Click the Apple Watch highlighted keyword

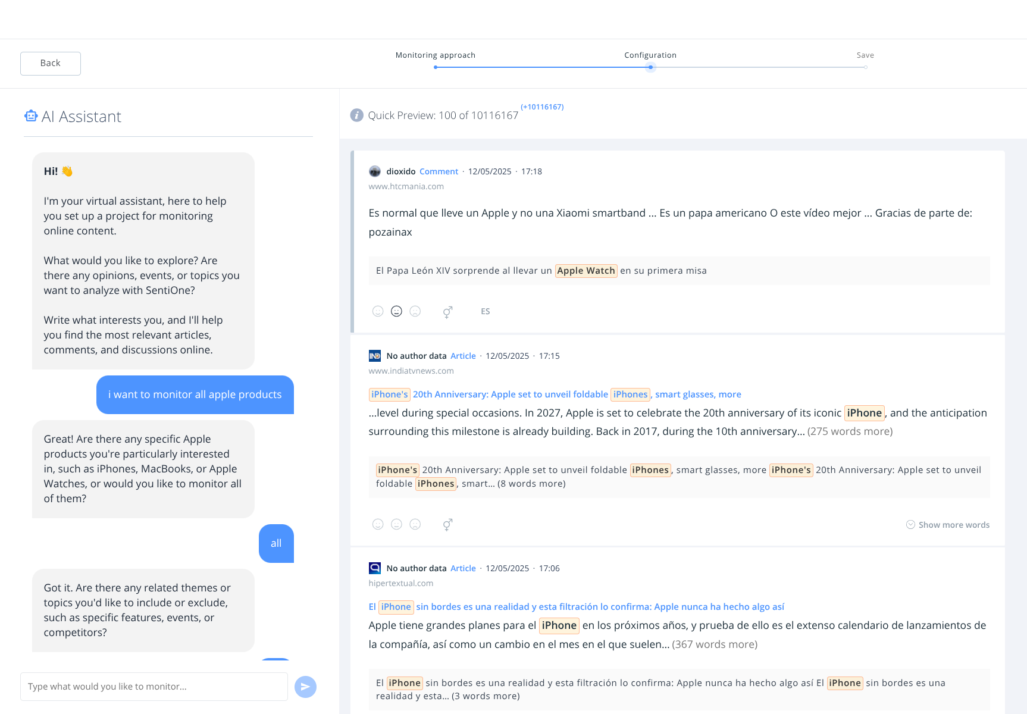coord(586,271)
